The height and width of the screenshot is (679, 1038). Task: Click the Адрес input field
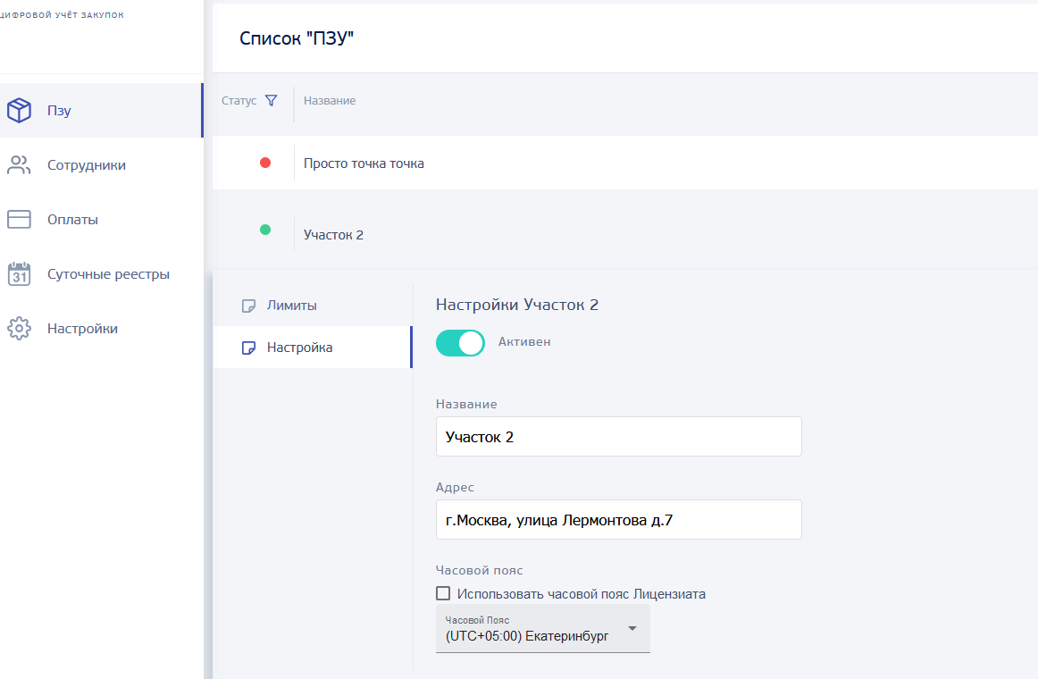[x=618, y=520]
